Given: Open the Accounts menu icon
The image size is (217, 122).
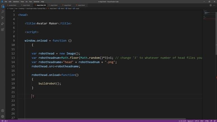Looking at the screenshot, I should (3, 110).
